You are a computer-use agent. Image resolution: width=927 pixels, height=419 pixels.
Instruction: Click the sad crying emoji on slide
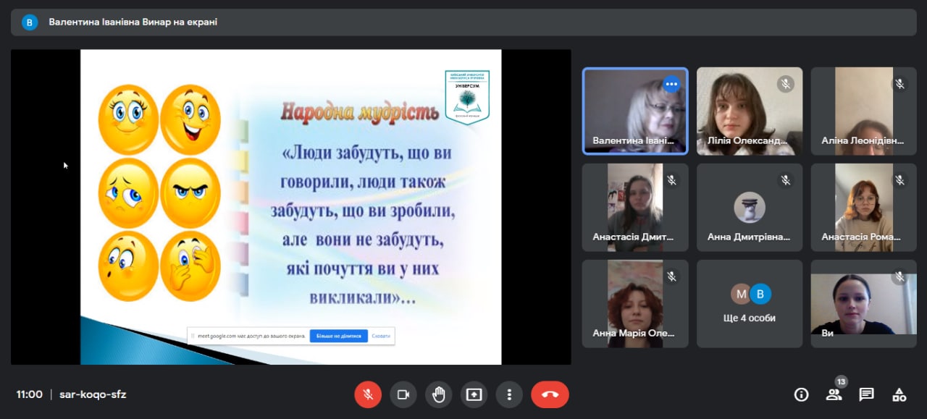click(128, 193)
